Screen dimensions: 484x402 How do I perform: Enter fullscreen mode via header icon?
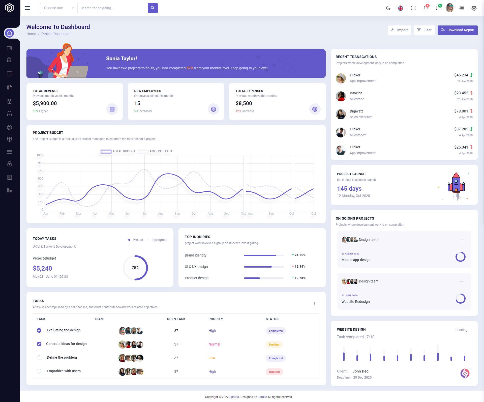pos(413,8)
